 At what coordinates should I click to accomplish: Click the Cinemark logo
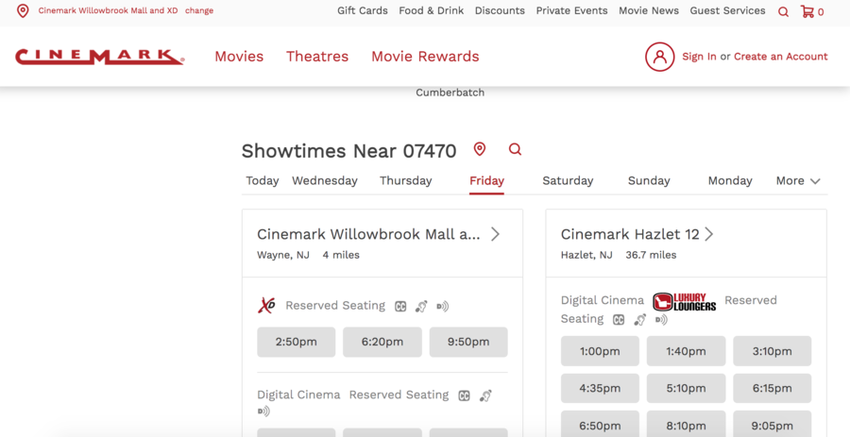click(100, 57)
